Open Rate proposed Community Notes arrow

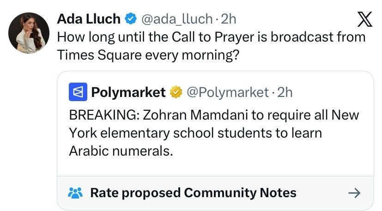pyautogui.click(x=354, y=193)
